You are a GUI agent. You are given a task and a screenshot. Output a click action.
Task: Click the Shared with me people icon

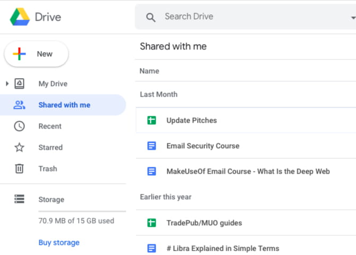click(x=19, y=105)
